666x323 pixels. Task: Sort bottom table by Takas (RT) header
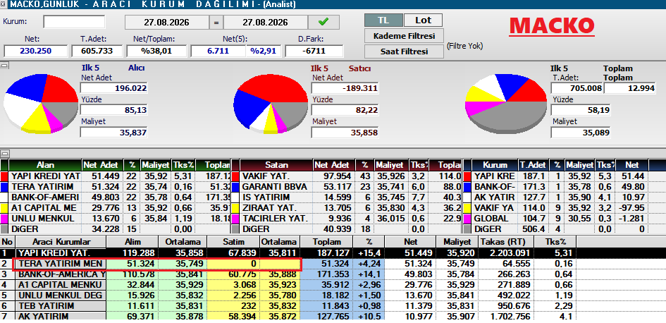(505, 241)
